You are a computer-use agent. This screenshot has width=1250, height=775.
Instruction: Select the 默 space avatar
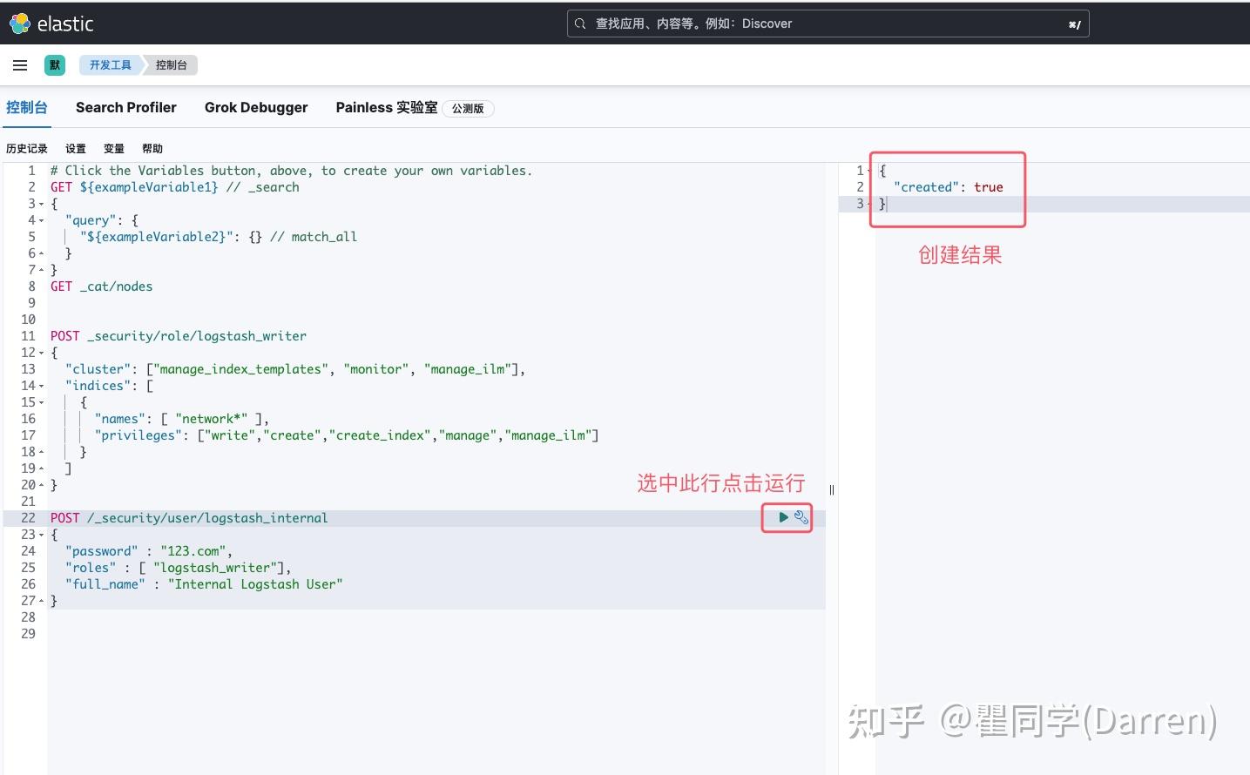(54, 64)
